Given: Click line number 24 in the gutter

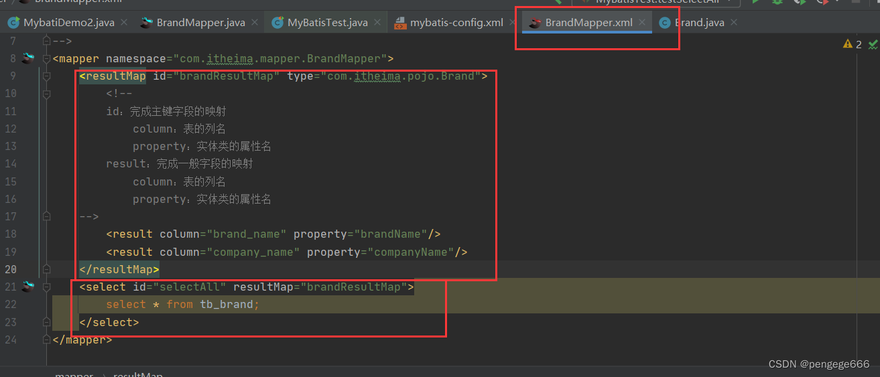Looking at the screenshot, I should tap(11, 340).
